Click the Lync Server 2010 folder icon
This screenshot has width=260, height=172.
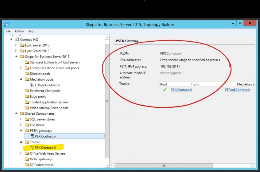click(22, 45)
